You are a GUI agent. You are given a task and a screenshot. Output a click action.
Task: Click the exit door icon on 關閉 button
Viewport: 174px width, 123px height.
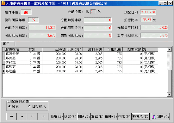(154, 117)
